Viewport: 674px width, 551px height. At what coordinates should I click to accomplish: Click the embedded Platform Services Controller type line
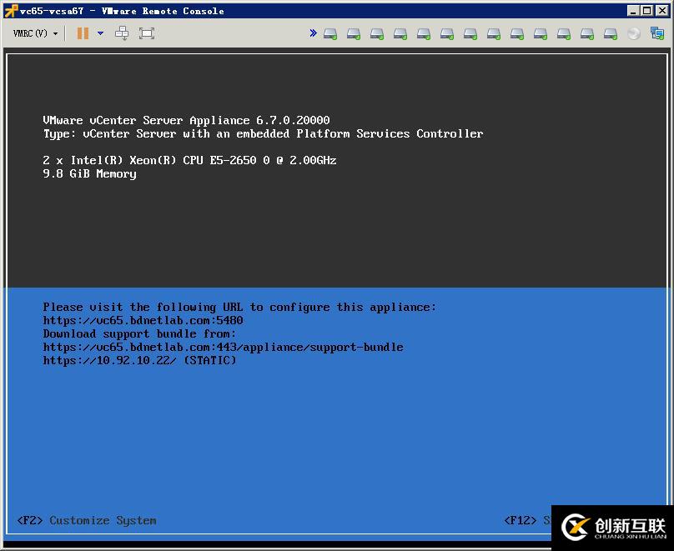point(263,133)
